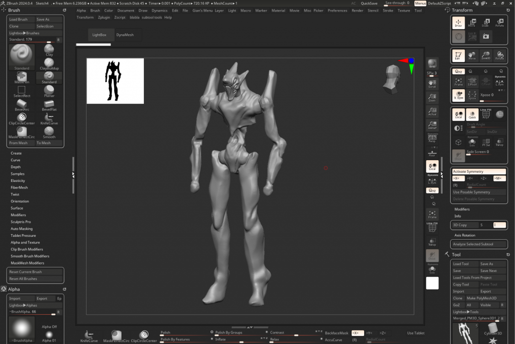Click the white color swatch

pyautogui.click(x=432, y=283)
